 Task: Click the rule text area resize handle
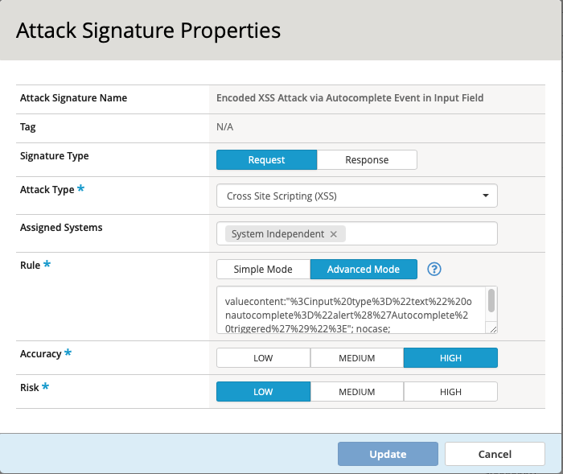click(493, 328)
